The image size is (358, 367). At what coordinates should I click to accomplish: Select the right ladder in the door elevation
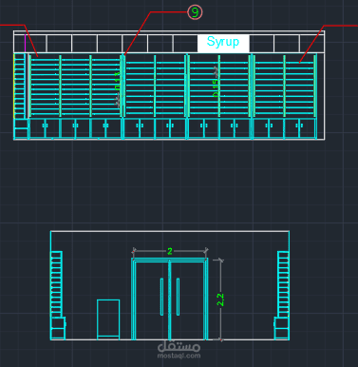pos(283,284)
